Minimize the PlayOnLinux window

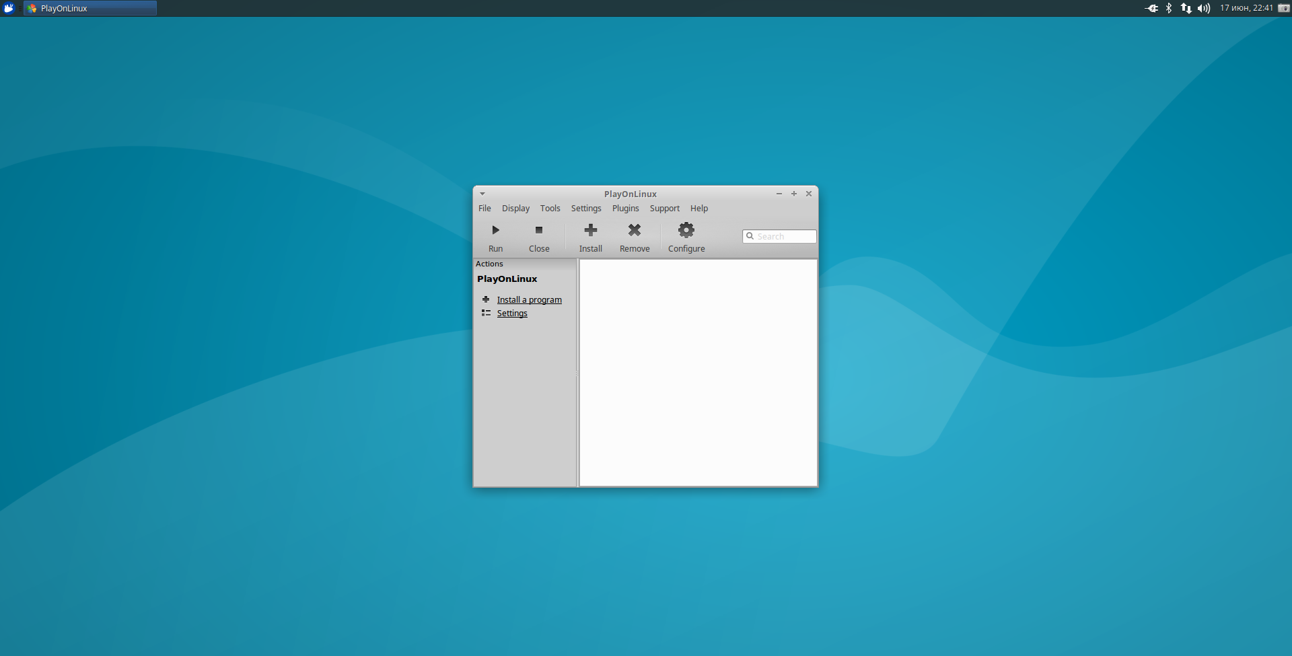pos(779,194)
